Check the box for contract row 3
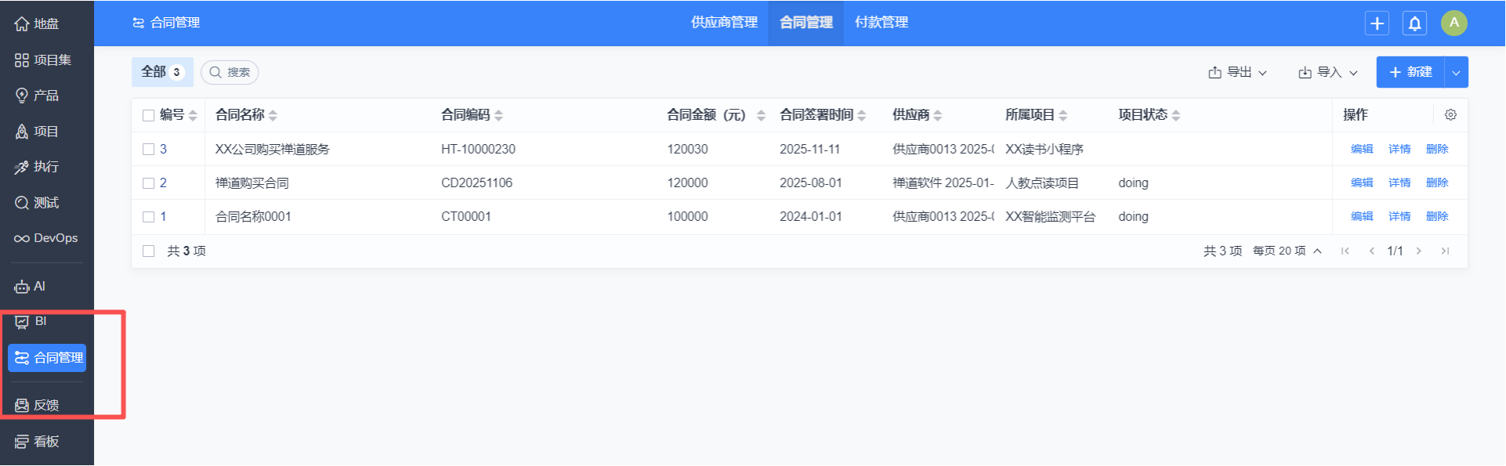 tap(148, 150)
